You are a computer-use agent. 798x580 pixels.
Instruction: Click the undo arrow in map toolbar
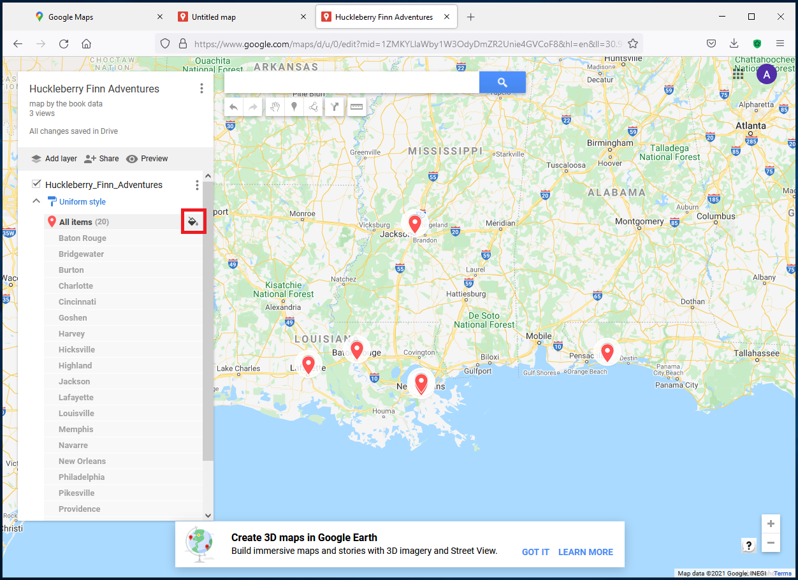234,107
